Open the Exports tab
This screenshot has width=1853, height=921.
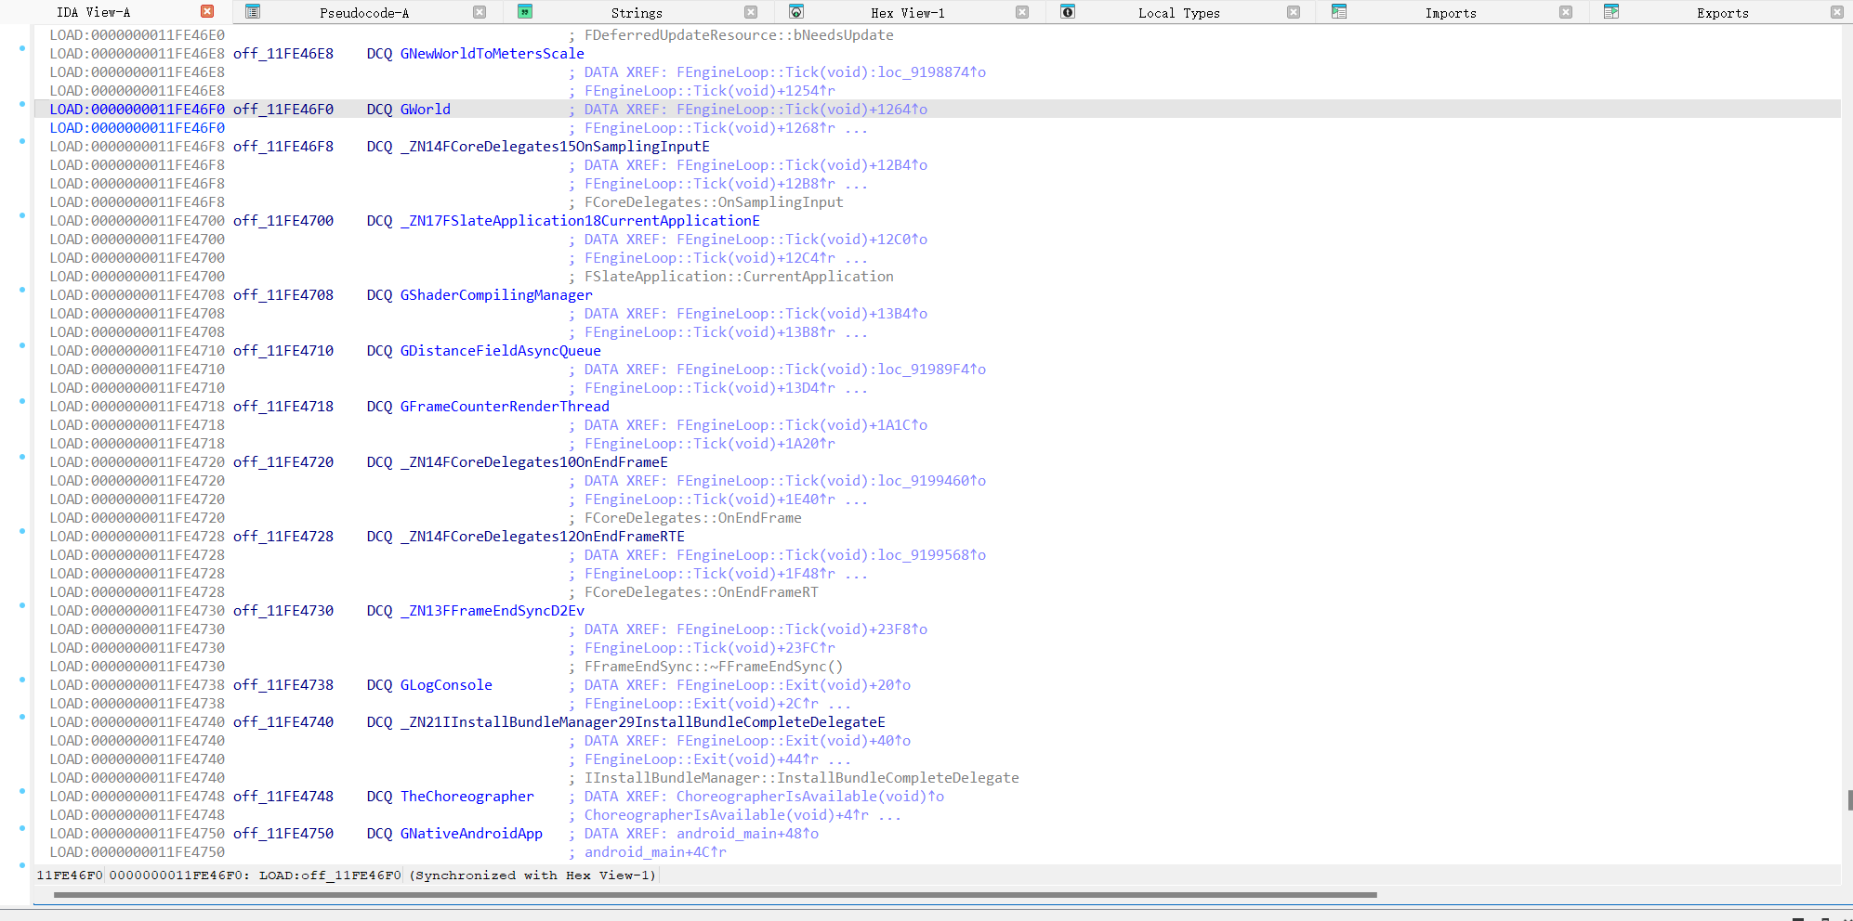pos(1723,13)
